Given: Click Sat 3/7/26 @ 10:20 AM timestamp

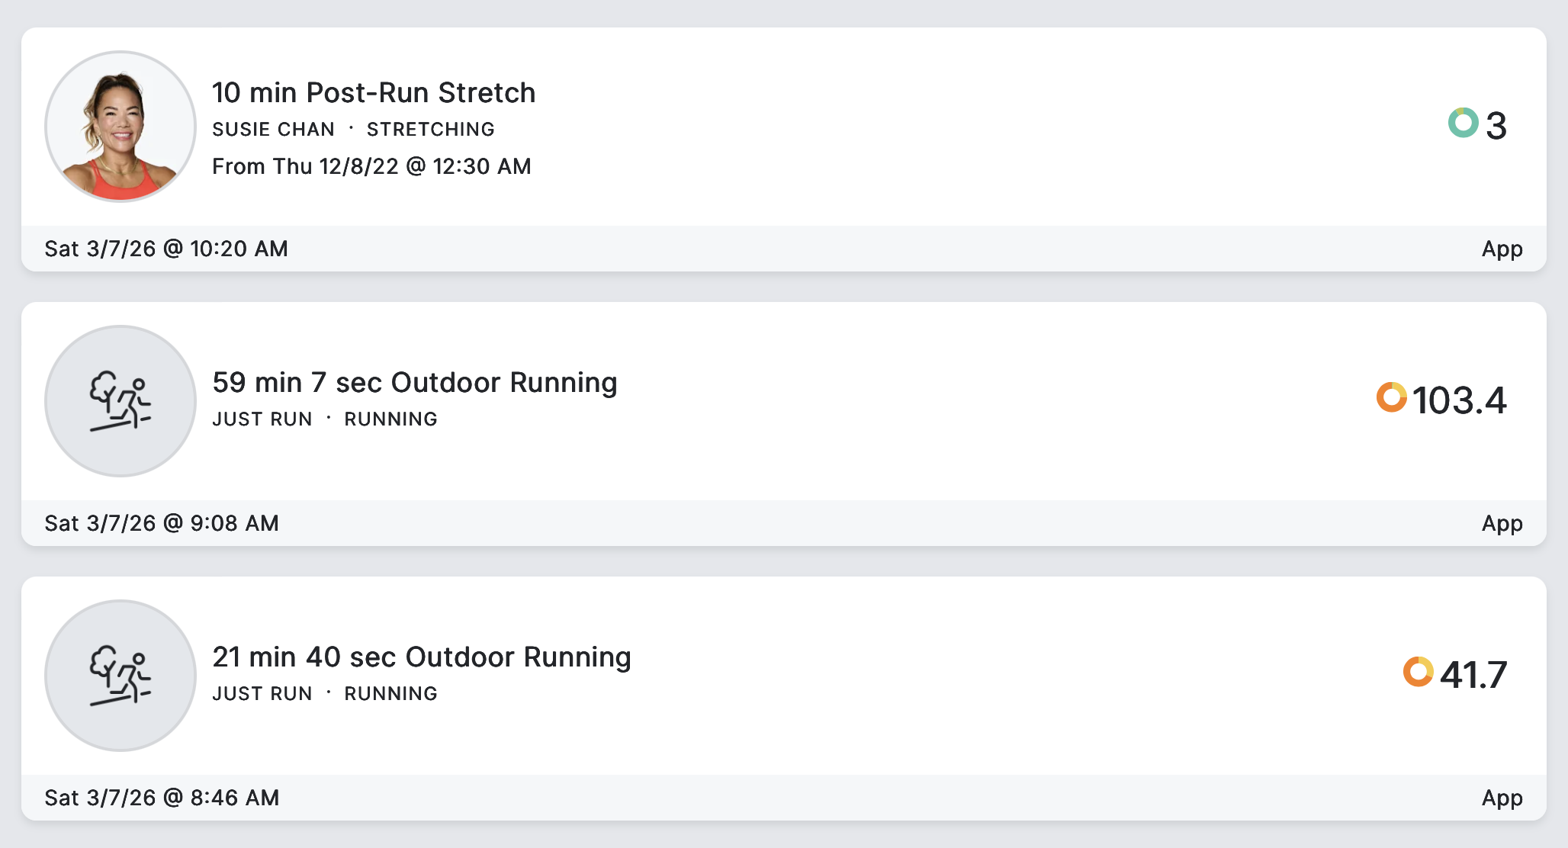Looking at the screenshot, I should pos(166,249).
